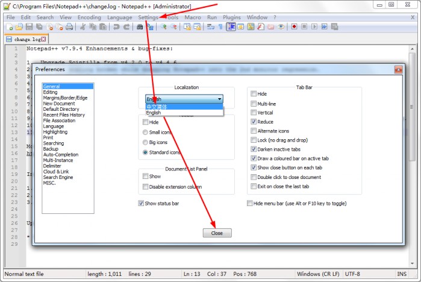Click UTF-8 encoding in status bar
Viewport: 421px width, 282px height.
click(352, 274)
